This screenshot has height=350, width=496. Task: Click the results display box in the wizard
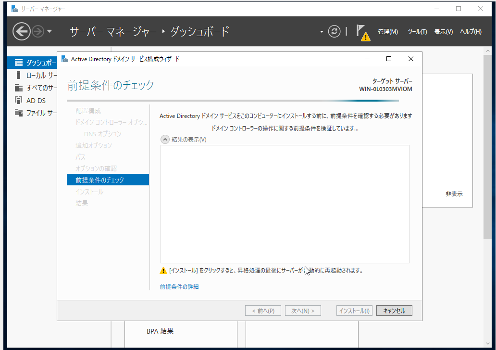coord(285,204)
